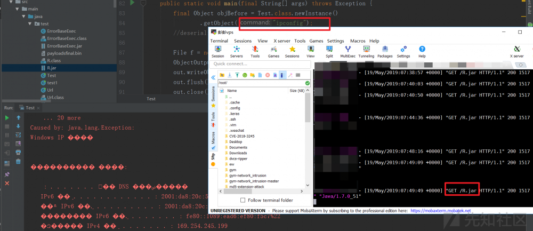The height and width of the screenshot is (231, 533).
Task: Collapse MobaXterm sidebar with double chevron
Action: coord(214,77)
